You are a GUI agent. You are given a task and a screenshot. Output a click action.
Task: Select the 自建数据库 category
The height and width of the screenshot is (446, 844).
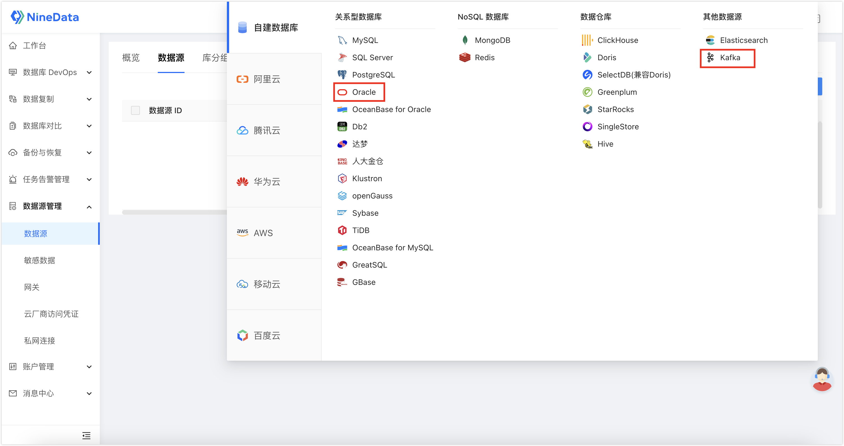tap(275, 28)
